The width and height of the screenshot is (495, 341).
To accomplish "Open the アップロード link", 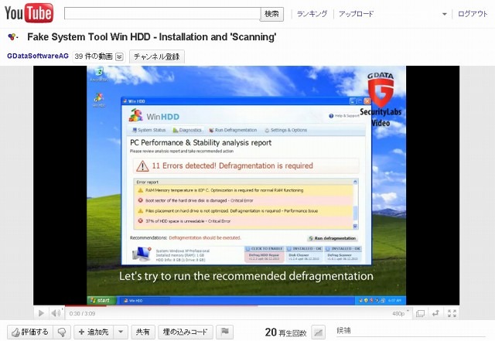I will (x=356, y=14).
